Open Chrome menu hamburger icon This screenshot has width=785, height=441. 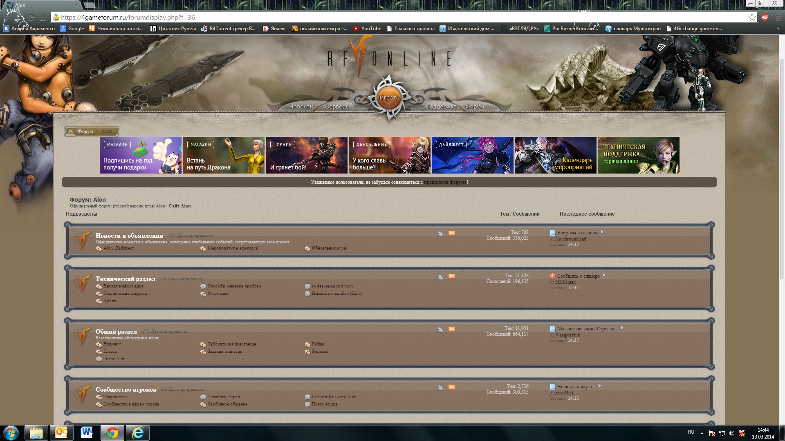pyautogui.click(x=778, y=18)
